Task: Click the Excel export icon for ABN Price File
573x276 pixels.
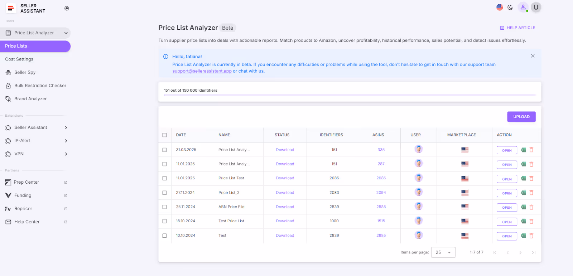Action: point(523,207)
